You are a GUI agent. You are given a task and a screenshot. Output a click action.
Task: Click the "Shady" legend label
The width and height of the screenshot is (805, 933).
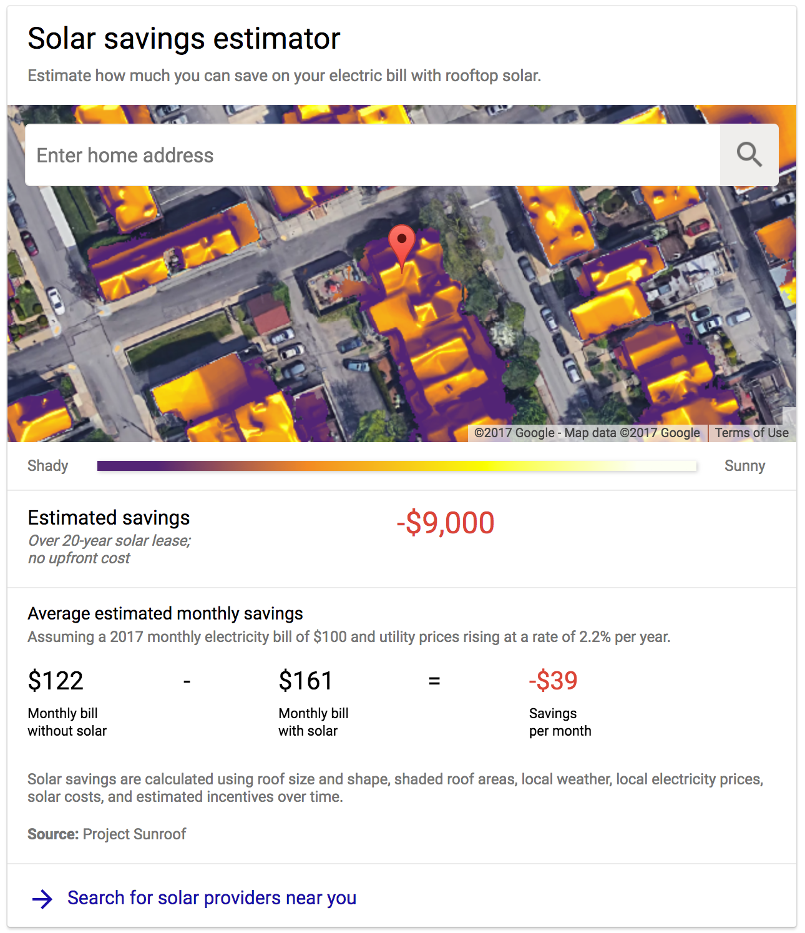click(48, 466)
